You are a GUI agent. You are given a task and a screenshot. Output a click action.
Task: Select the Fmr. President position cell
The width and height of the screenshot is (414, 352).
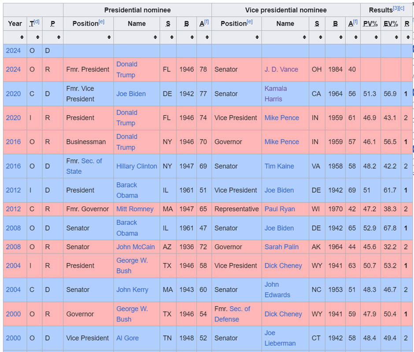89,70
